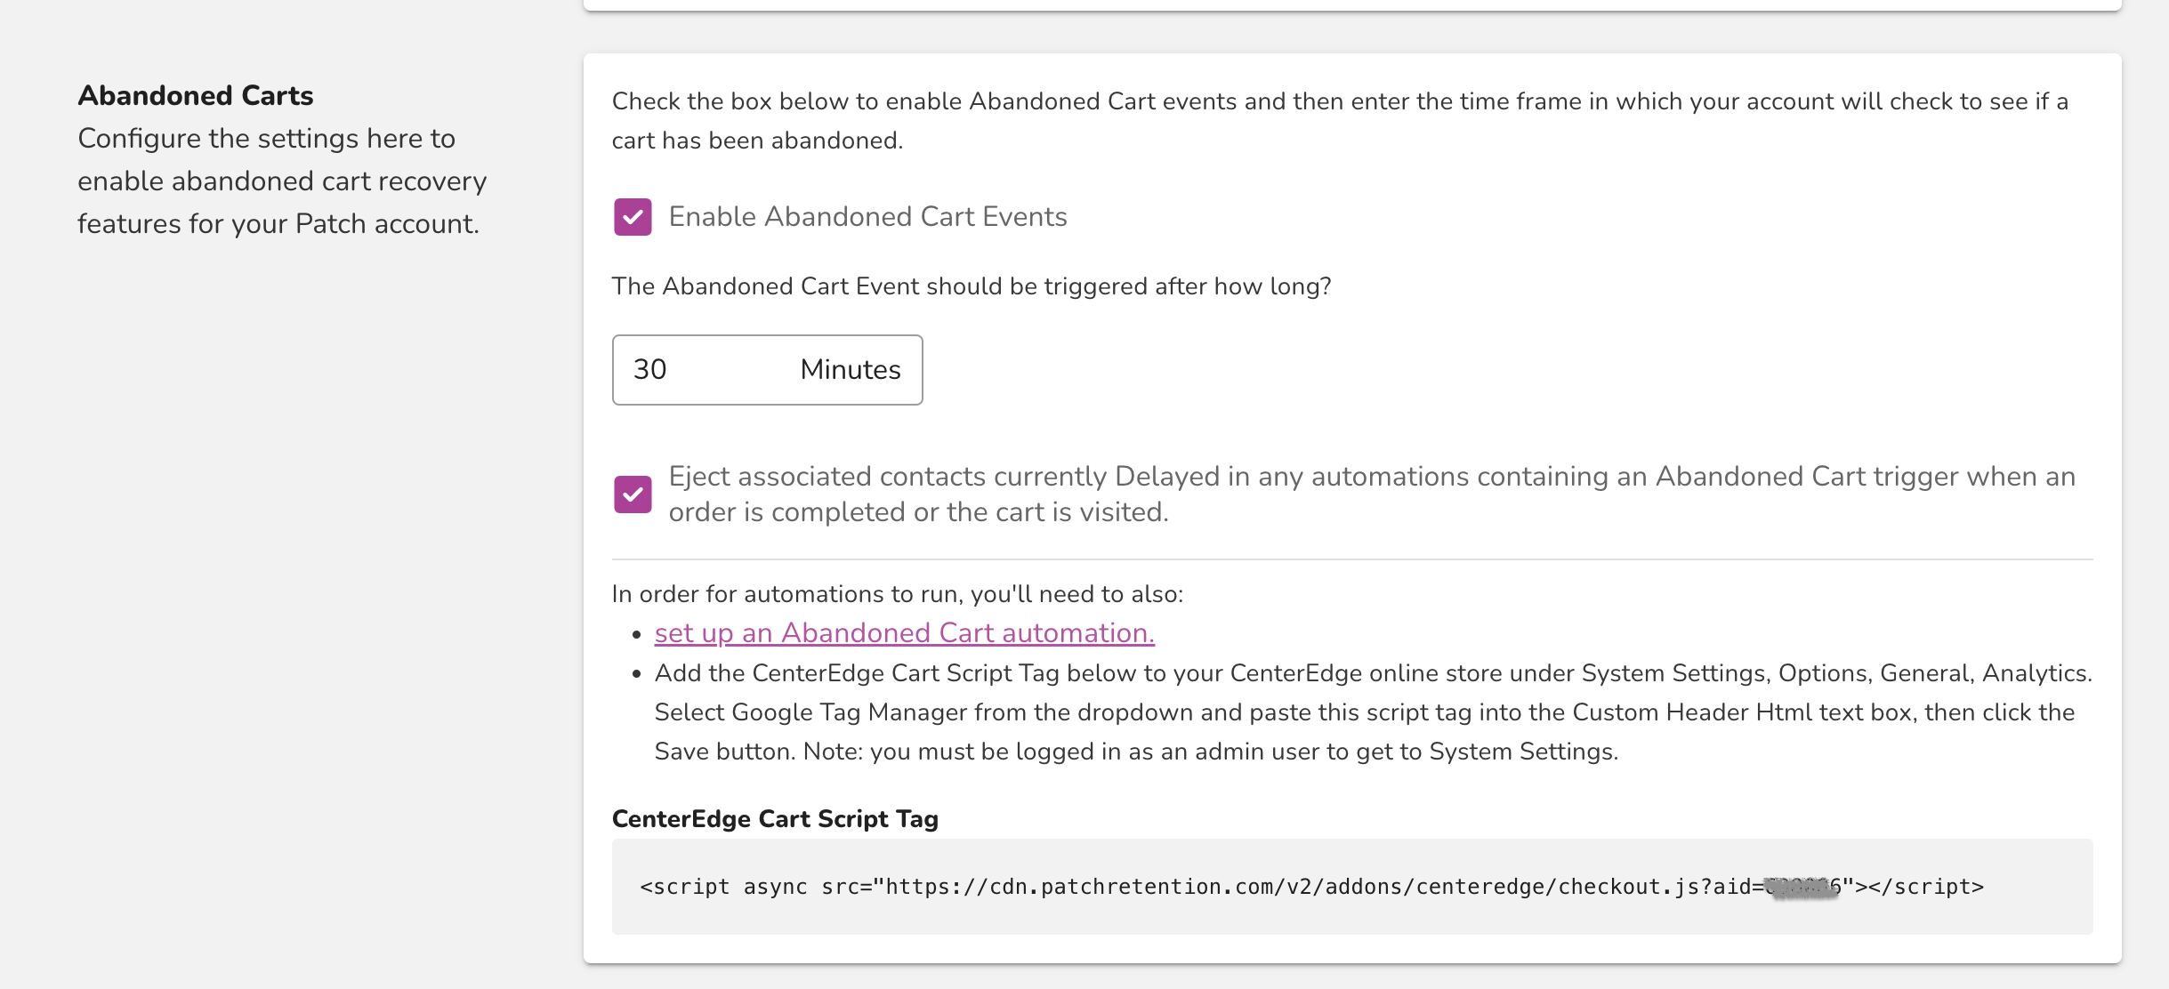Click the In order for automations to run line
This screenshot has width=2169, height=989.
(897, 594)
